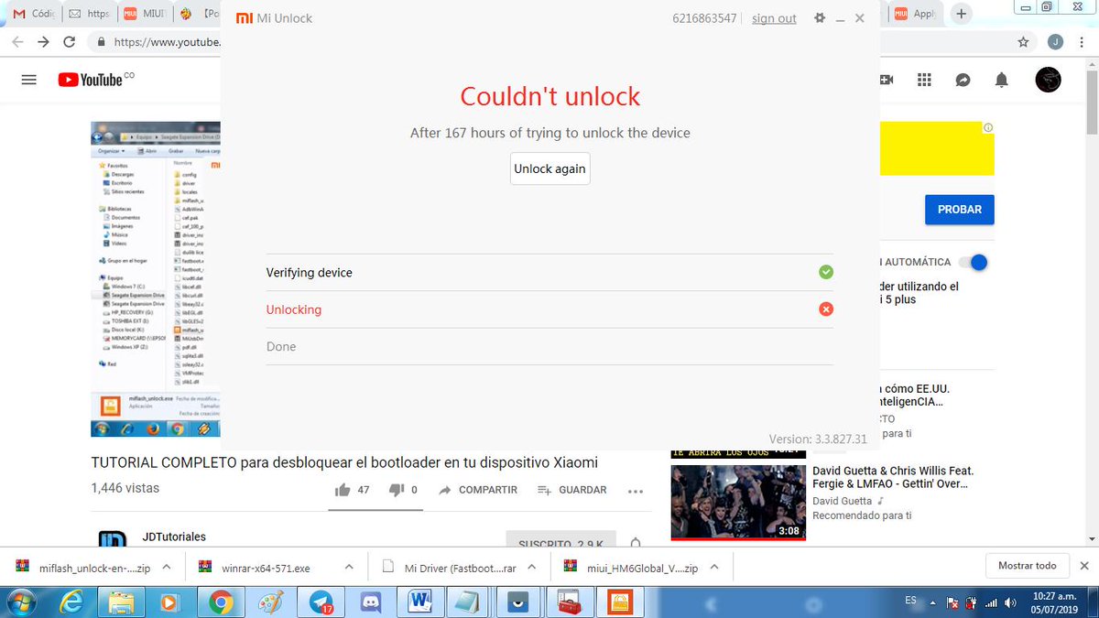This screenshot has height=618, width=1099.
Task: Bookmark this page with star icon
Action: click(x=1023, y=42)
